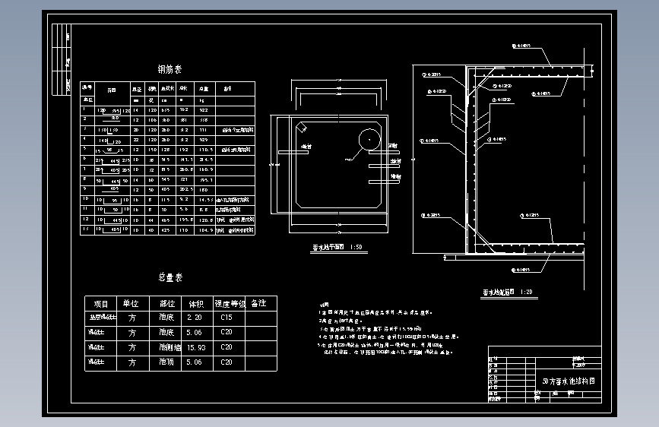This screenshot has height=427, width=659.
Task: Click the 50方蓄水池结构图 title block text
Action: tap(569, 381)
